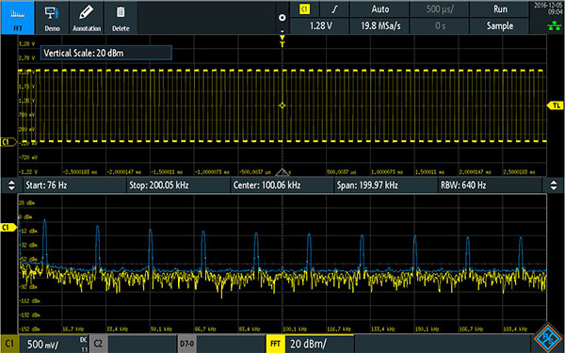Click the C1 trigger source badge

click(x=304, y=9)
